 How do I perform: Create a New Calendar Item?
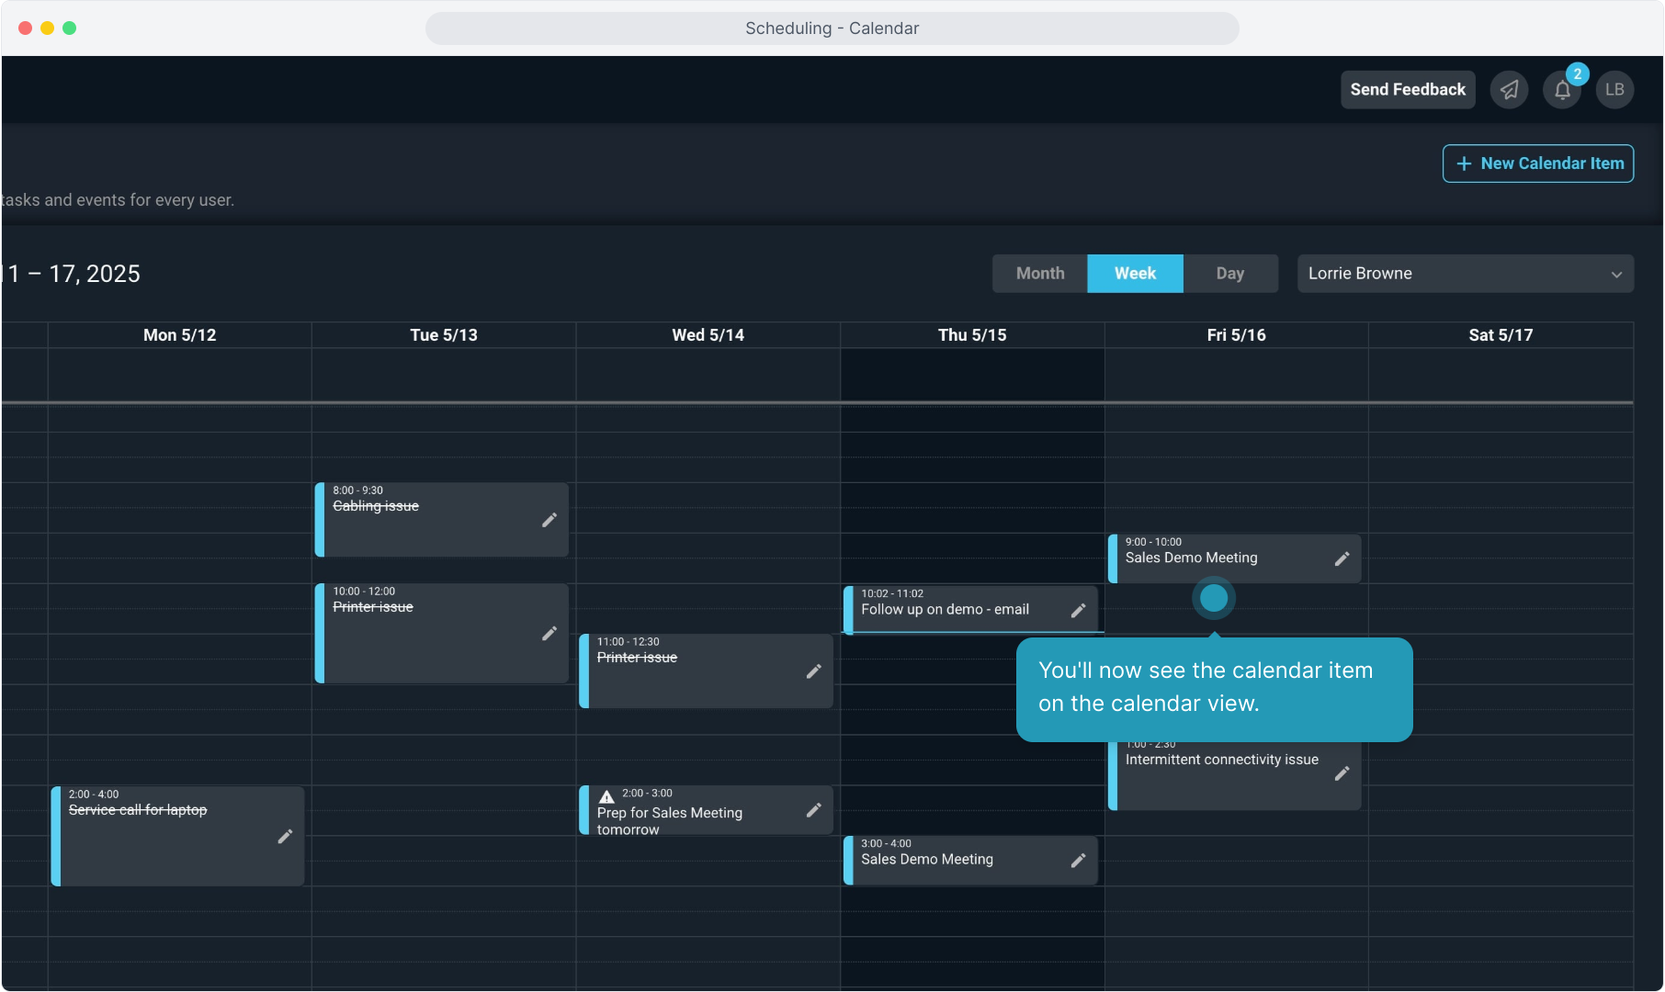coord(1537,163)
